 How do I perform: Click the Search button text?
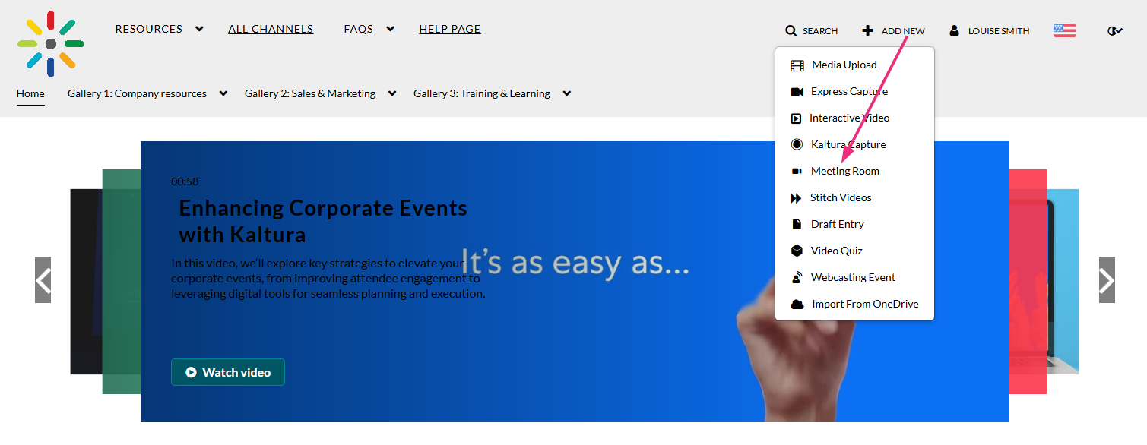coord(820,31)
